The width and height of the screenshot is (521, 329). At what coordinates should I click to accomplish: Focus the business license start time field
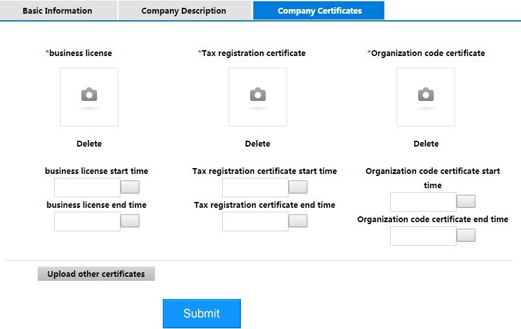click(x=87, y=188)
